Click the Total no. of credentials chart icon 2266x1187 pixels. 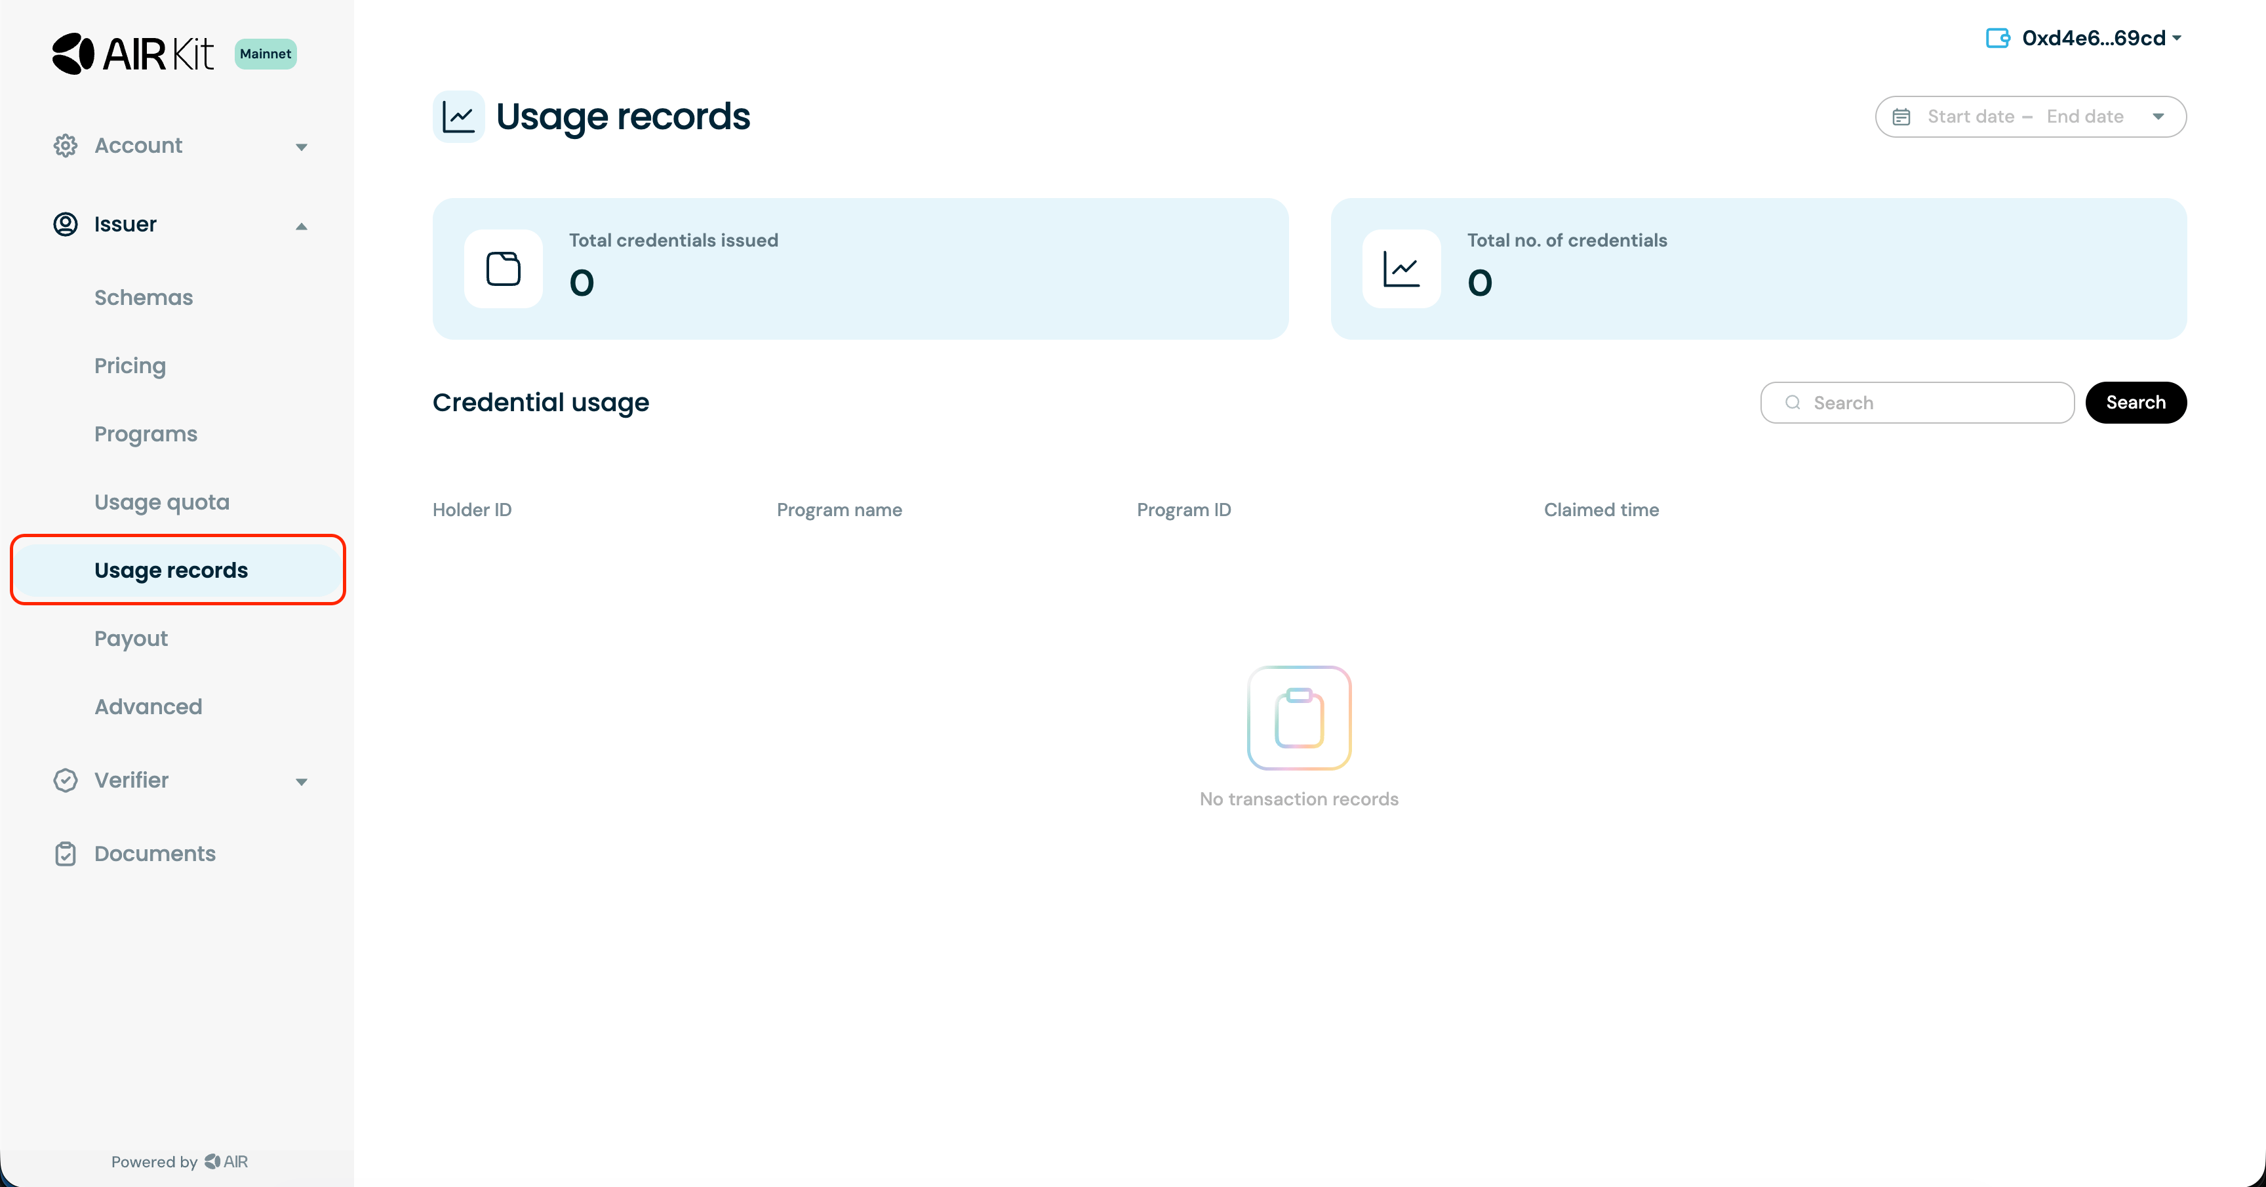click(x=1401, y=268)
